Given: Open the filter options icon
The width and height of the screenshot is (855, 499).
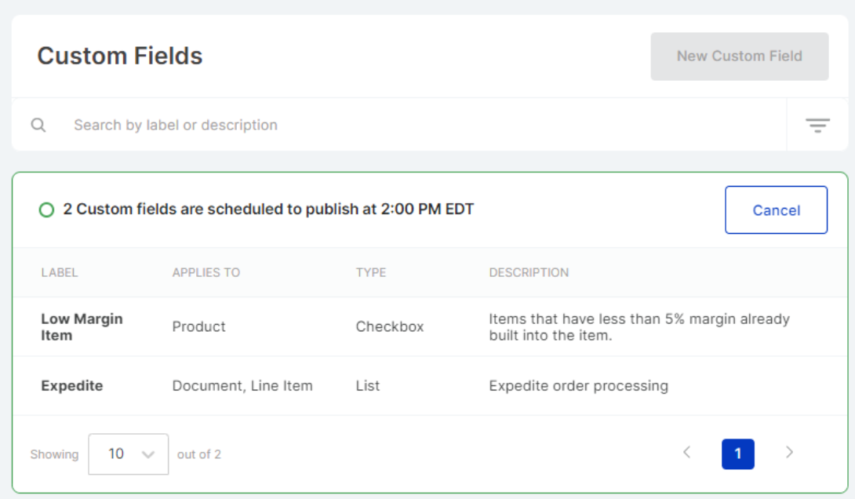Looking at the screenshot, I should coord(817,126).
